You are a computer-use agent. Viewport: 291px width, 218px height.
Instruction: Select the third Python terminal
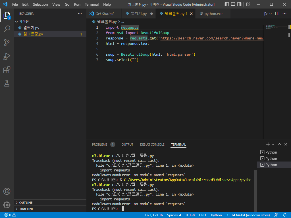click(x=274, y=165)
